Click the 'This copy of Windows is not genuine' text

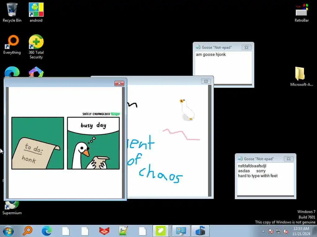pos(285,222)
